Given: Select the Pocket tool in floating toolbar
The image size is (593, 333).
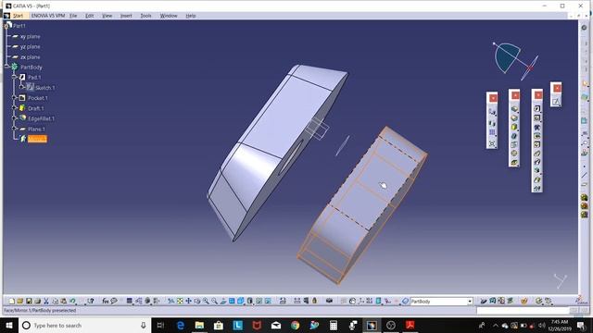Looking at the screenshot, I should 537,118.
